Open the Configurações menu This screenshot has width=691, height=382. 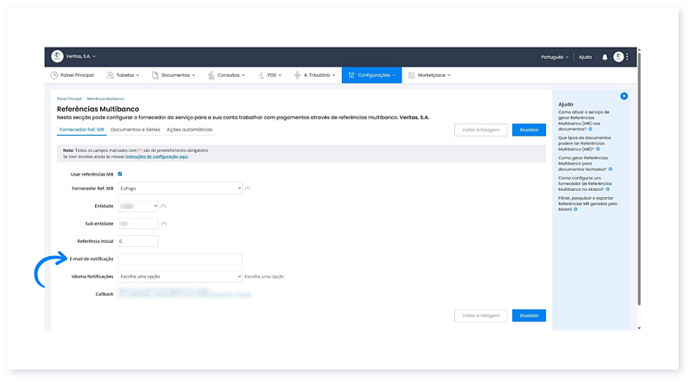371,75
